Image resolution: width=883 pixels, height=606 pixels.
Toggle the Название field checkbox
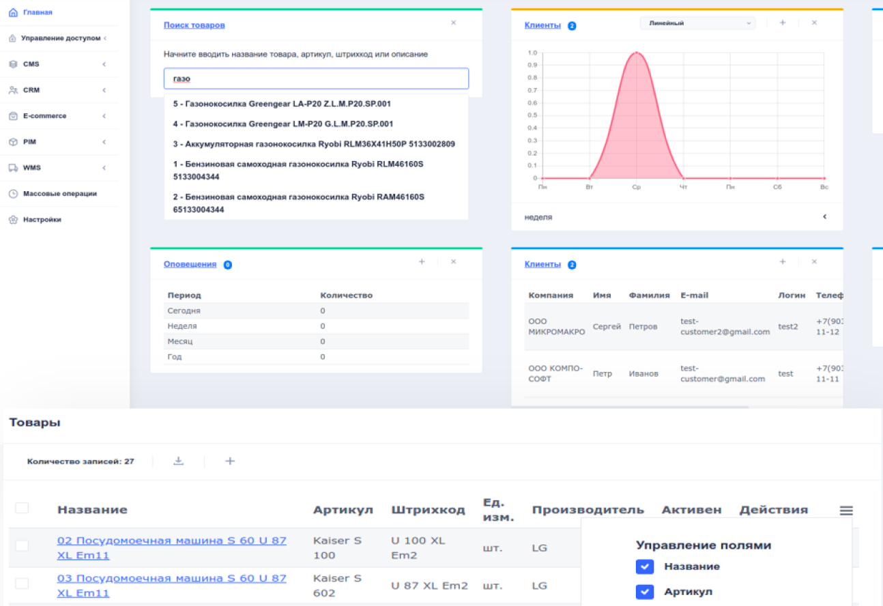645,567
